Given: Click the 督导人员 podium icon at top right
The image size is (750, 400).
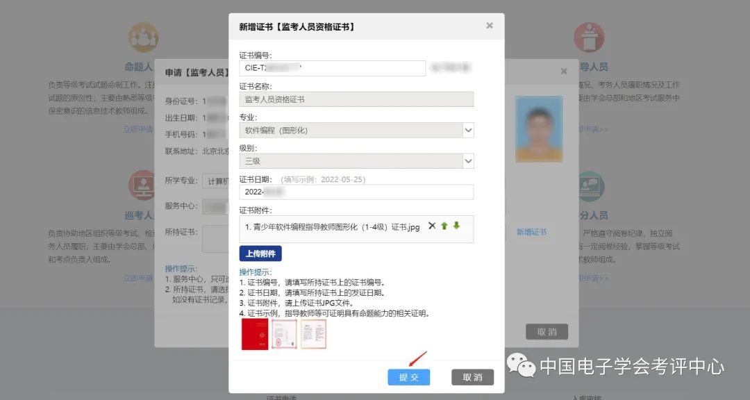Looking at the screenshot, I should tap(589, 37).
